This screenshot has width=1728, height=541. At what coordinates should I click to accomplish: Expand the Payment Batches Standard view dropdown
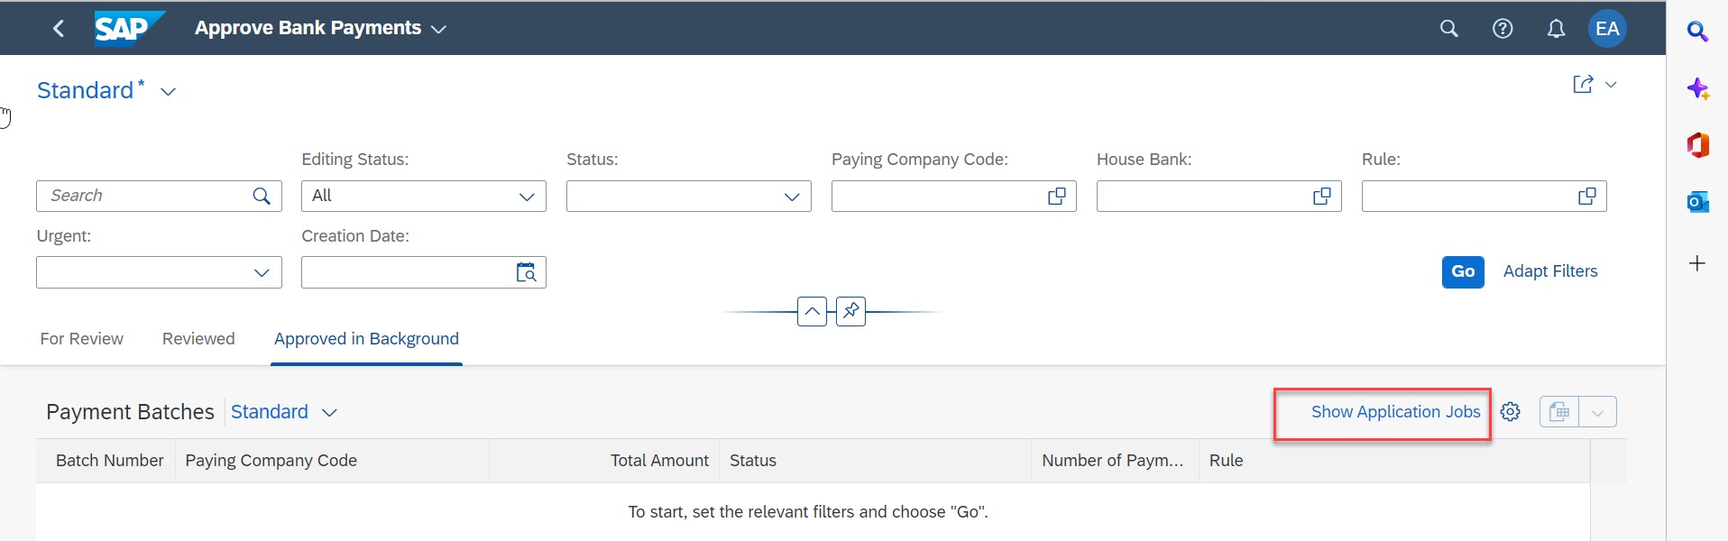[x=329, y=413]
